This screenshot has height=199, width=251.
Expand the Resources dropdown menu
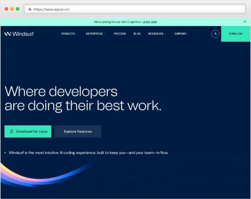click(x=157, y=34)
